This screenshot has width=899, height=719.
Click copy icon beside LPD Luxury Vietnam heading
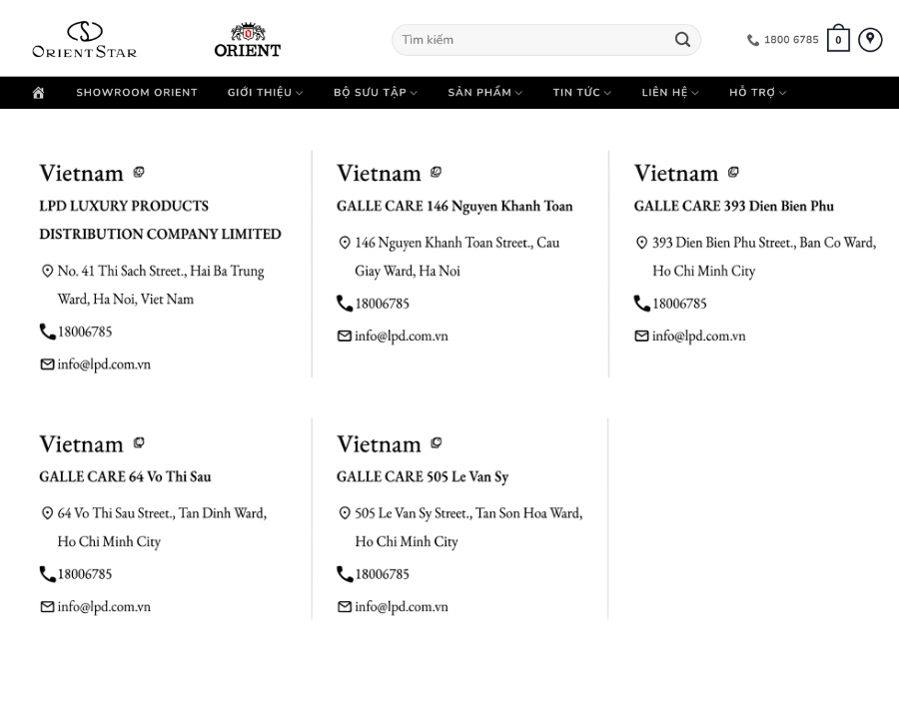[x=139, y=172]
